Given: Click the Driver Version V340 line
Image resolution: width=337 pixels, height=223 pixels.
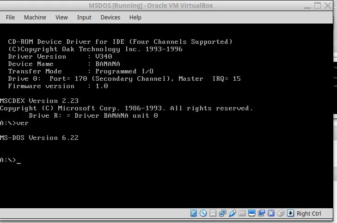Looking at the screenshot, I should (x=60, y=56).
